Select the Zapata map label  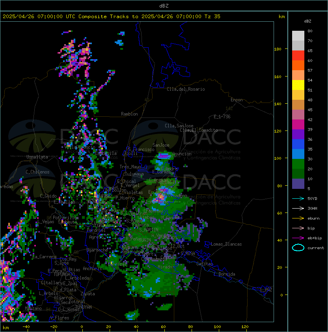pyautogui.click(x=88, y=294)
